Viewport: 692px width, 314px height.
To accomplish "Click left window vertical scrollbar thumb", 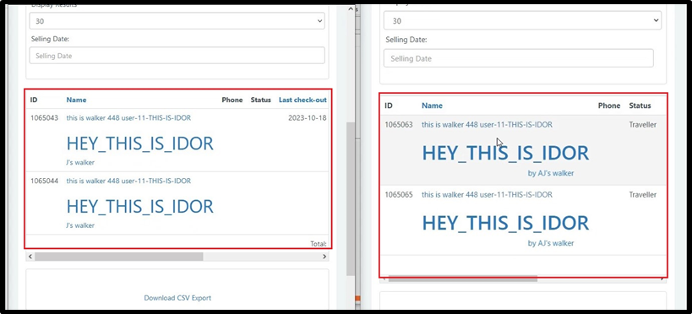I will pyautogui.click(x=351, y=199).
